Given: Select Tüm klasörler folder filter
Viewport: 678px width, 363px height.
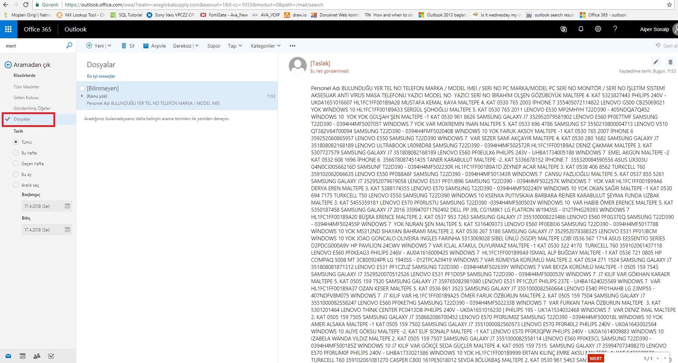Looking at the screenshot, I should pos(27,87).
